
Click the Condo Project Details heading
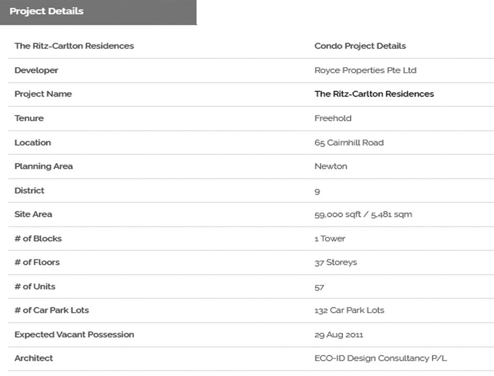[x=360, y=46]
